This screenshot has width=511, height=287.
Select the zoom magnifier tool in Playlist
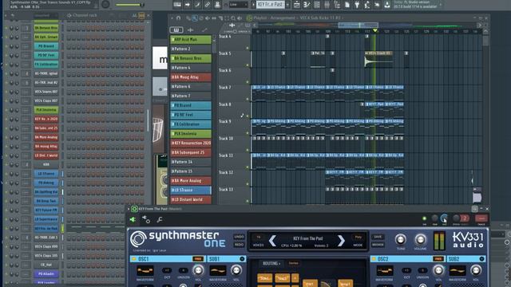click(x=233, y=18)
